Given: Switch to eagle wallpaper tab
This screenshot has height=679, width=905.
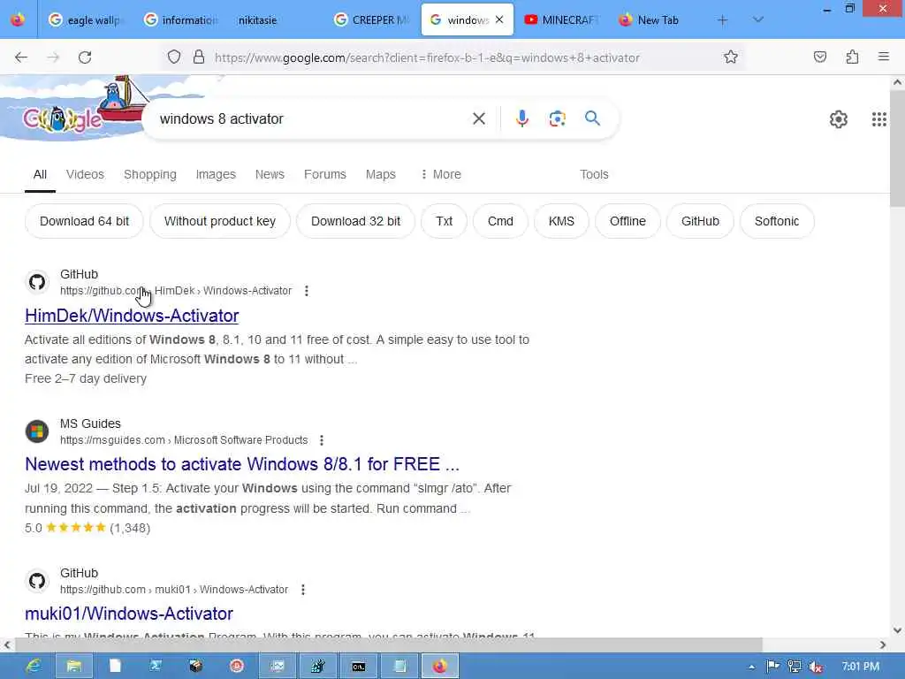Looking at the screenshot, I should point(85,20).
